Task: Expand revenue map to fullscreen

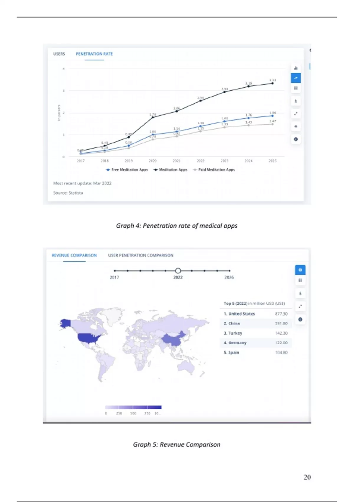Action: pos(300,306)
